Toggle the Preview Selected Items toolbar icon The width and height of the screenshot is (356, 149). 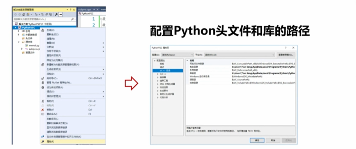[x=60, y=14]
